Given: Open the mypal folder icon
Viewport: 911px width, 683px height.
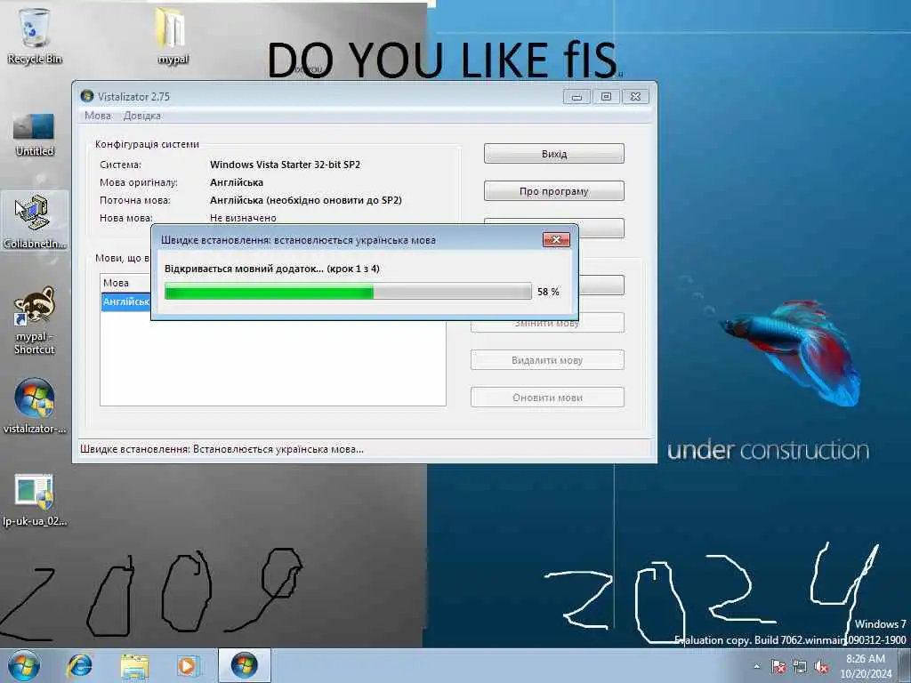Looking at the screenshot, I should [173, 35].
